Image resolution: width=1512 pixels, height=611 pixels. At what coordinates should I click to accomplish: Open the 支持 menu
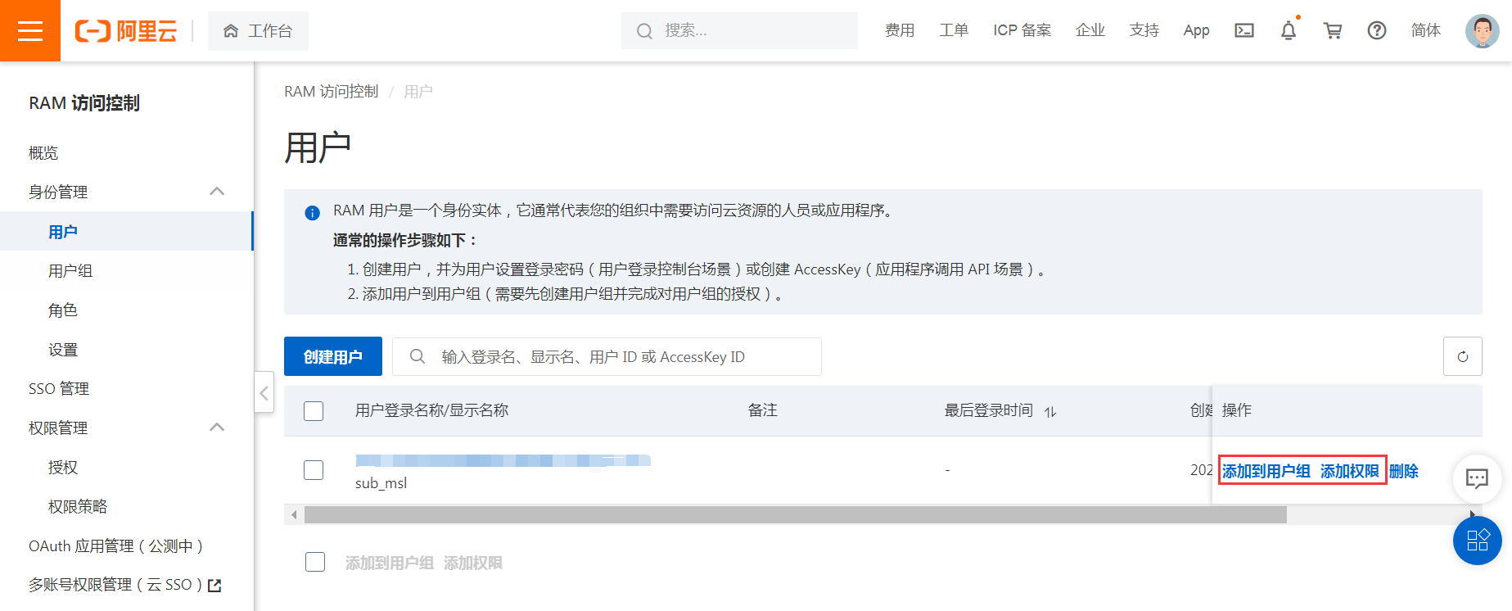(1144, 30)
